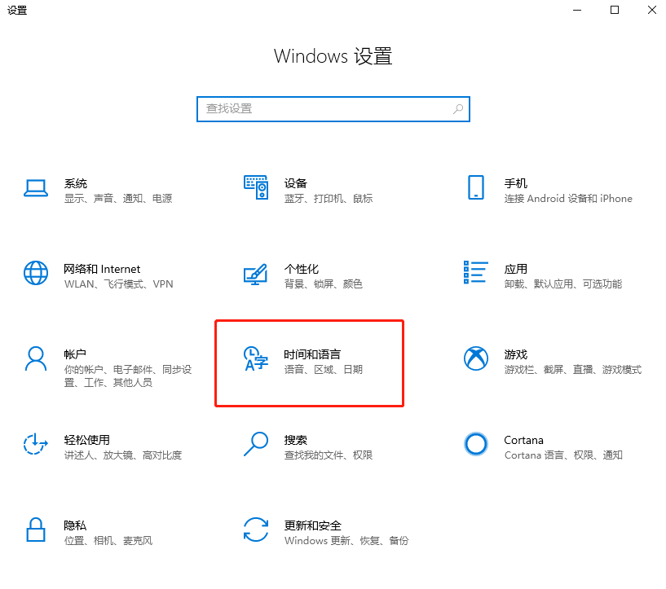
Task: Minimize the 设置 window
Action: click(577, 10)
